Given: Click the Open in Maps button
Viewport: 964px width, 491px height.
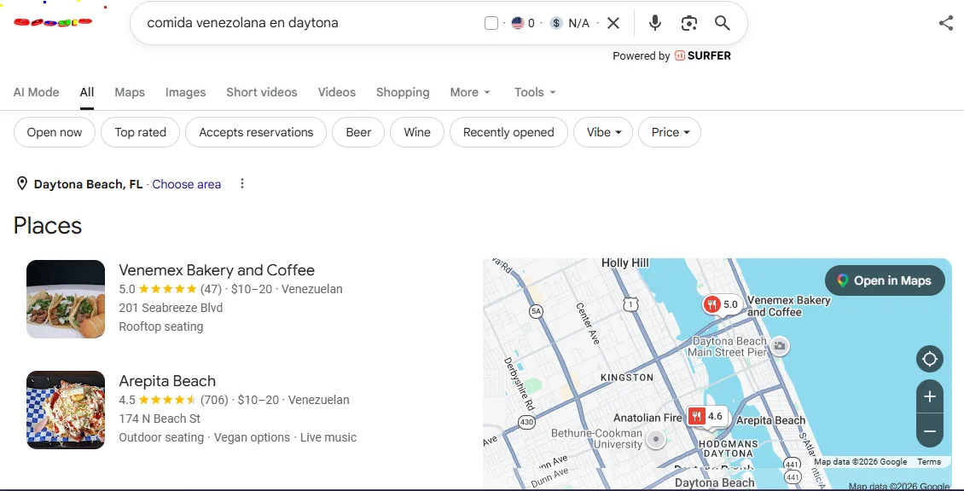Looking at the screenshot, I should (885, 280).
